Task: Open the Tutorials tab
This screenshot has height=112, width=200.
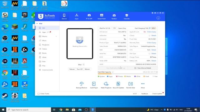Action: click(127, 16)
